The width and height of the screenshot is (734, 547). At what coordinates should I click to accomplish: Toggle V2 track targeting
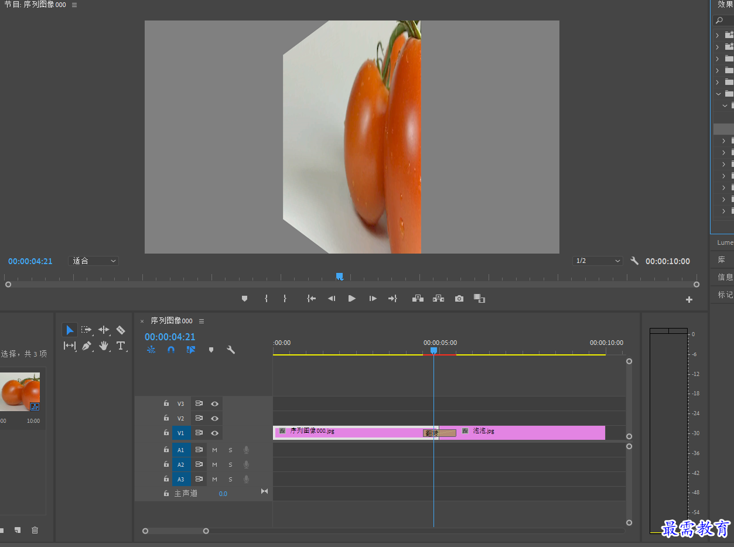point(180,418)
